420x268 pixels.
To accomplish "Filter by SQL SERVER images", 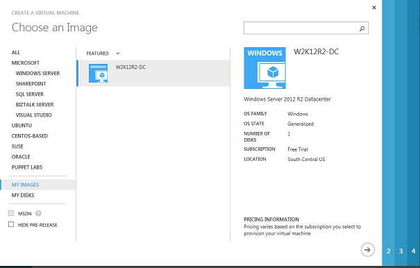I will [29, 94].
